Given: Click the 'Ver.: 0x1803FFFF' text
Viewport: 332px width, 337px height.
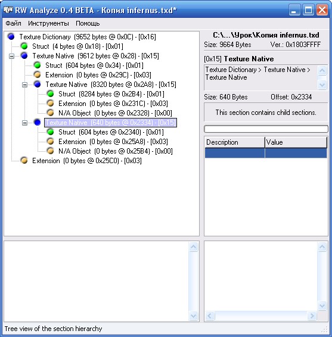Looking at the screenshot, I should pyautogui.click(x=296, y=45).
